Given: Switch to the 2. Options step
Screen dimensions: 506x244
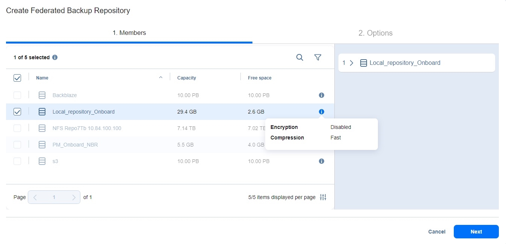Looking at the screenshot, I should pos(375,33).
